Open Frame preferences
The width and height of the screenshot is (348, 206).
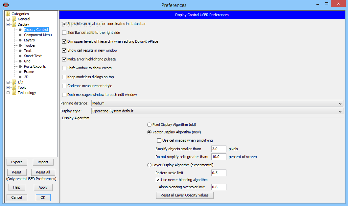pos(29,72)
